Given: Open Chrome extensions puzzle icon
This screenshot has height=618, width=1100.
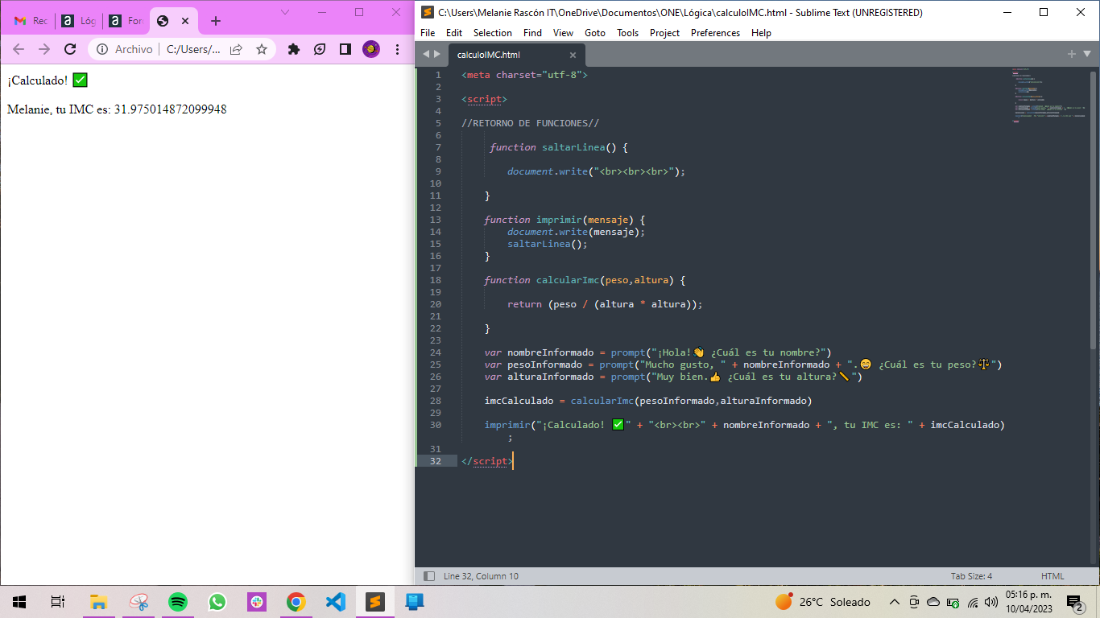Looking at the screenshot, I should pyautogui.click(x=294, y=49).
